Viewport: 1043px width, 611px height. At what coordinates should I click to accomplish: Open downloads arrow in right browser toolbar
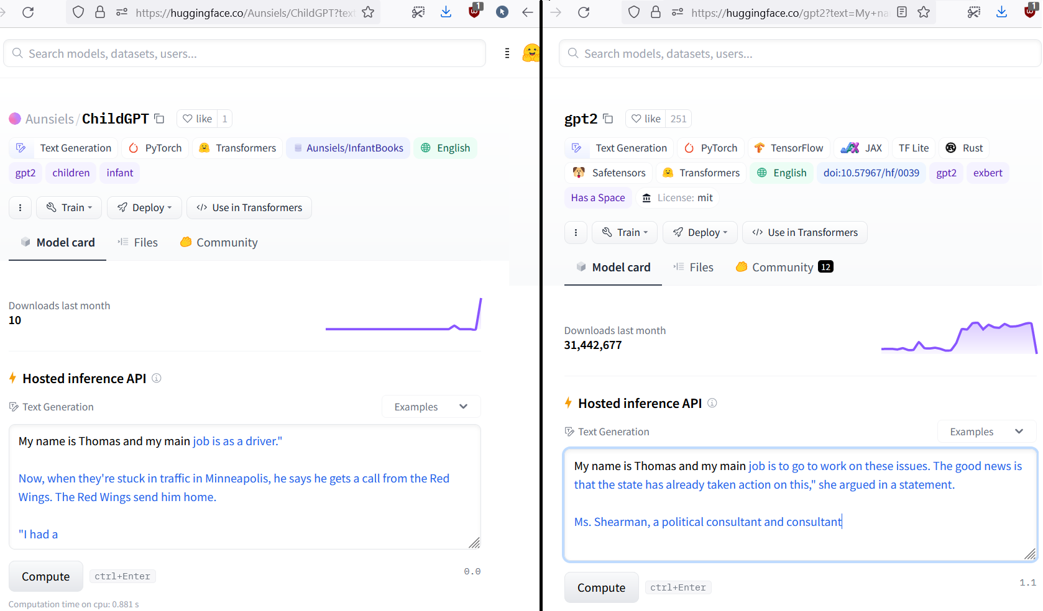click(1001, 12)
